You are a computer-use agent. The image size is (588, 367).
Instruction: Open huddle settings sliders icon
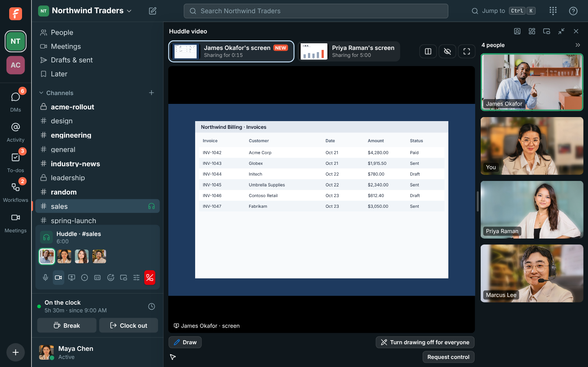click(x=136, y=278)
